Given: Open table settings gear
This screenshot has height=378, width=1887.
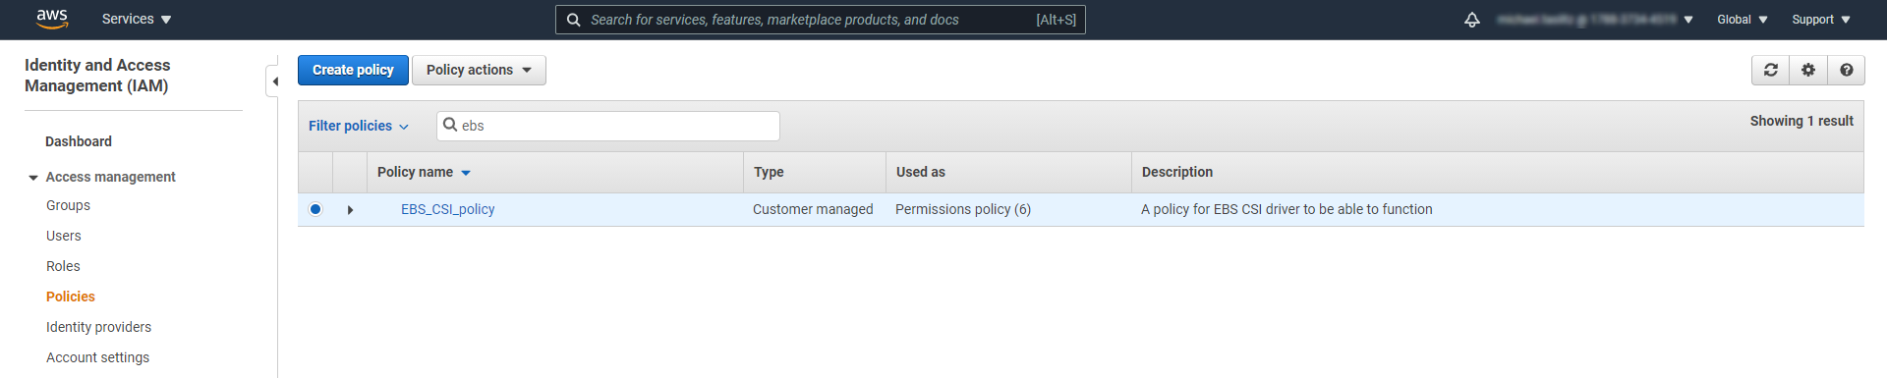Looking at the screenshot, I should pos(1807,70).
